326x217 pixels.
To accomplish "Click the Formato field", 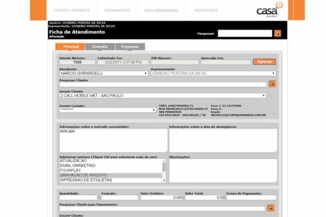I will [120, 197].
